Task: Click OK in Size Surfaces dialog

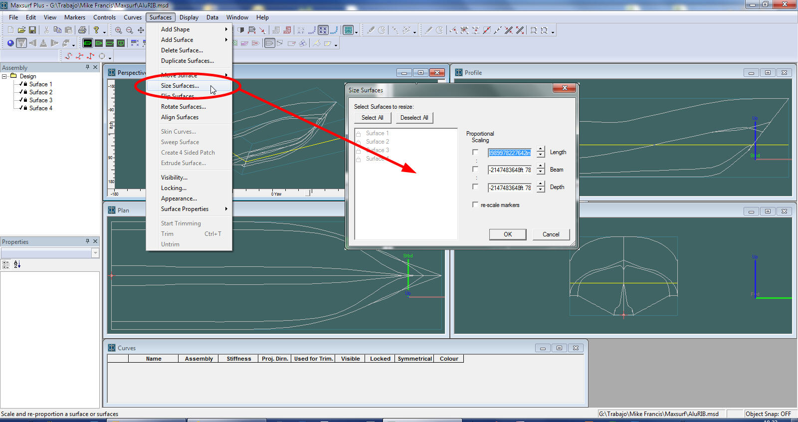Action: (x=507, y=234)
